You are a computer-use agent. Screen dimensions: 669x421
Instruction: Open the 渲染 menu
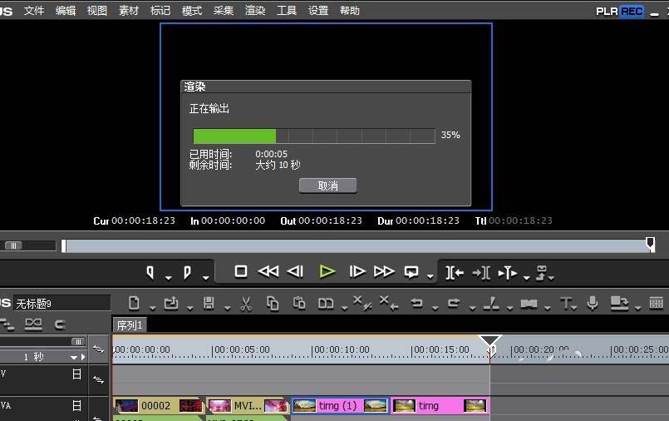coord(254,10)
